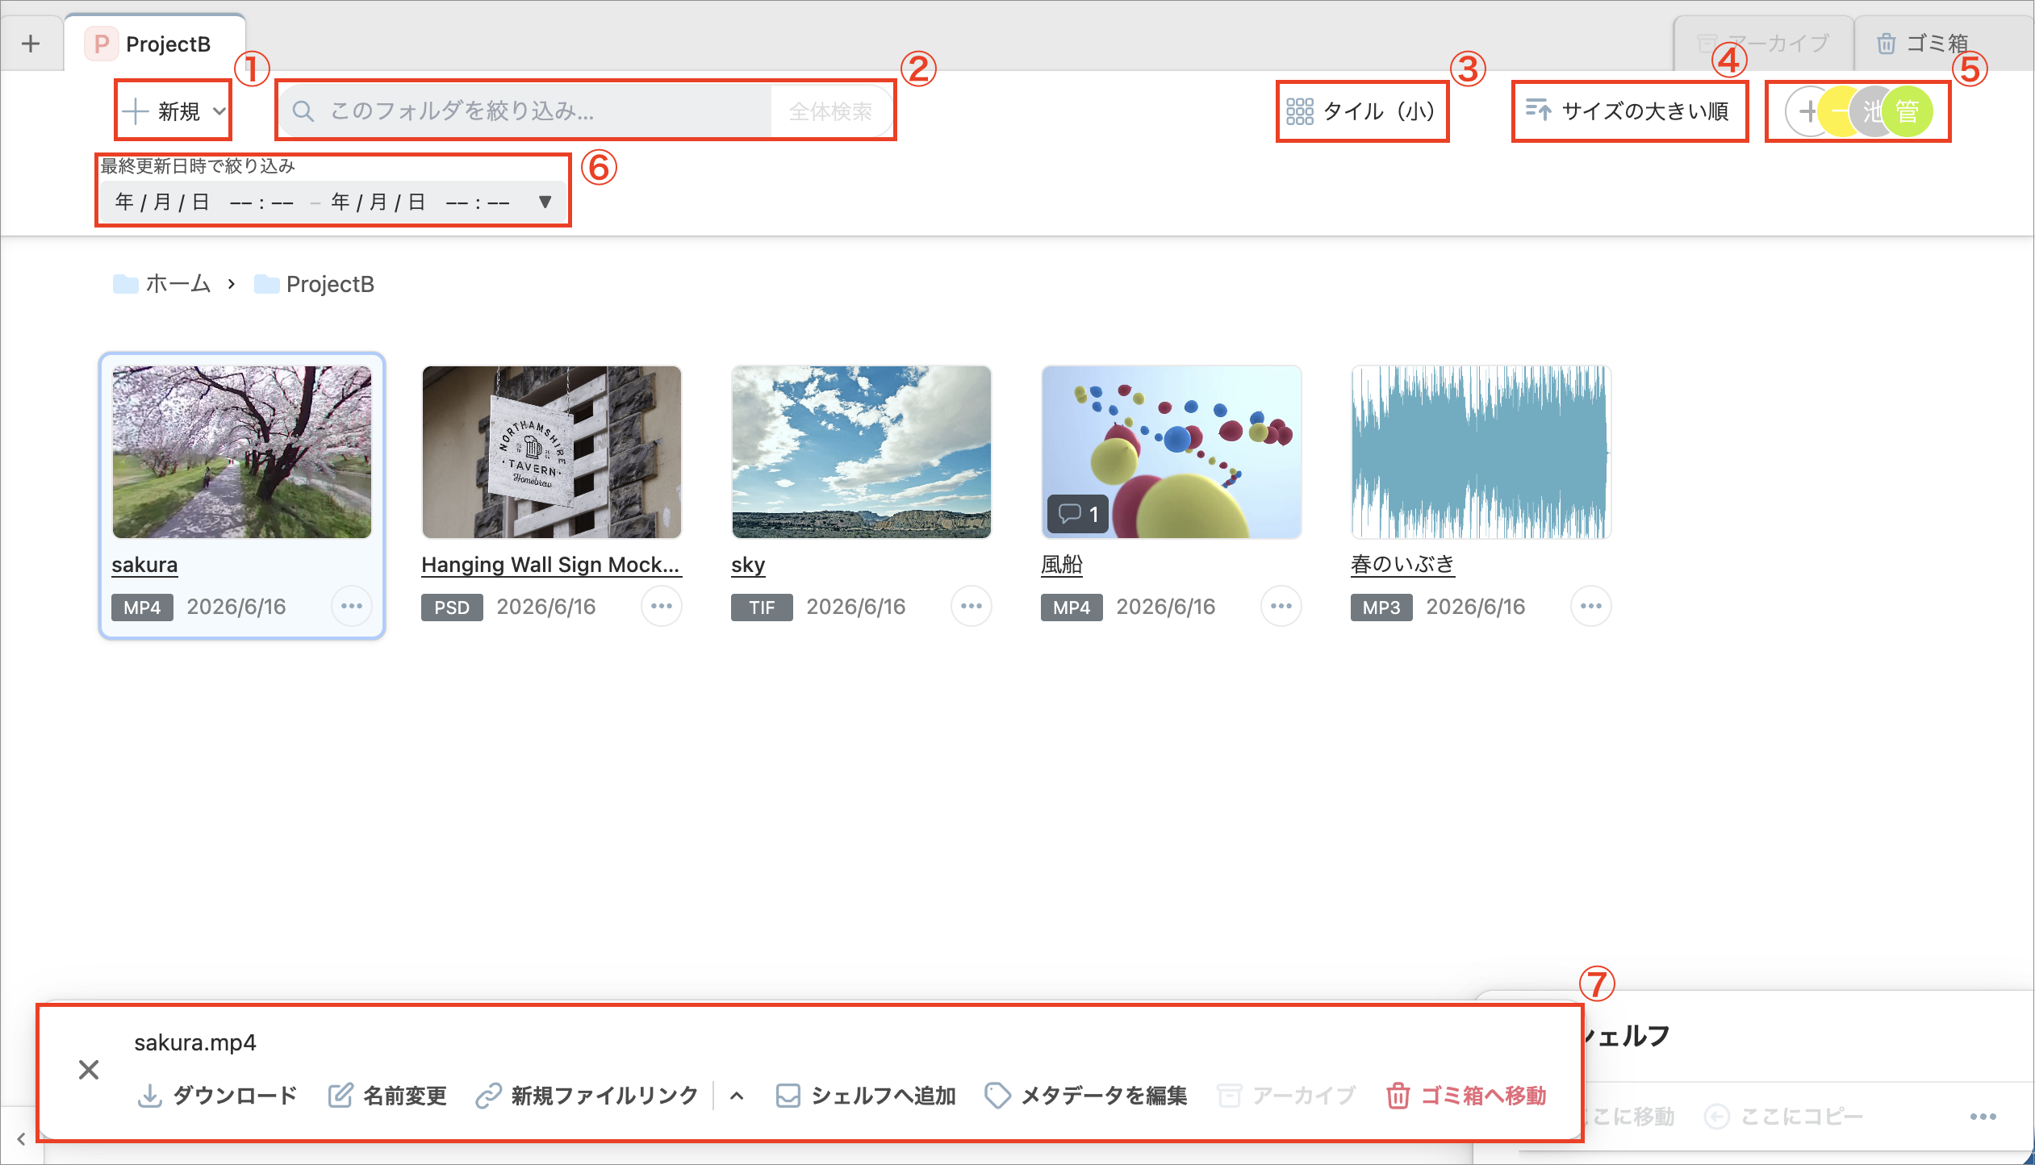Click the シェルフへ追加 button
This screenshot has height=1165, width=2035.
point(866,1096)
